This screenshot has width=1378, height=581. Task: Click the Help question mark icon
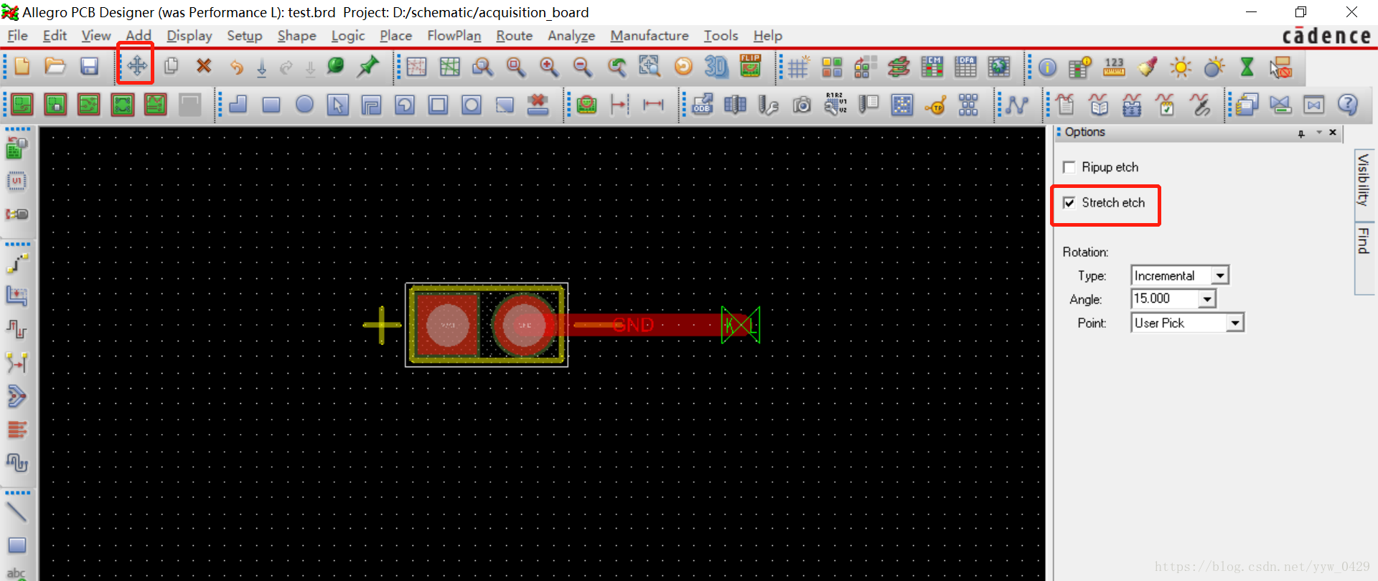pyautogui.click(x=1347, y=105)
